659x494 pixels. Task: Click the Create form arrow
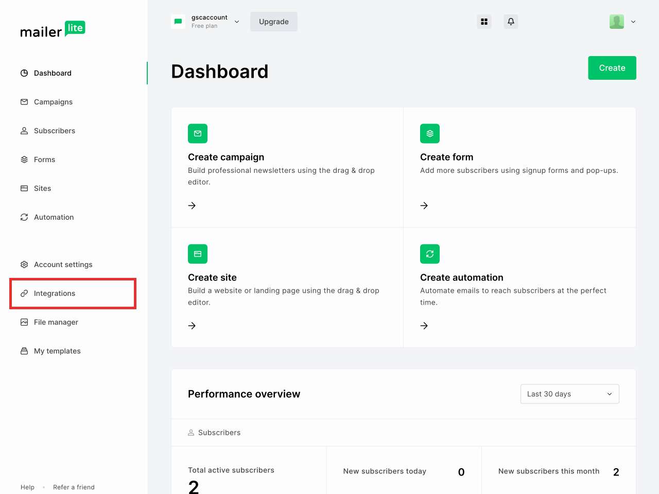pyautogui.click(x=424, y=205)
